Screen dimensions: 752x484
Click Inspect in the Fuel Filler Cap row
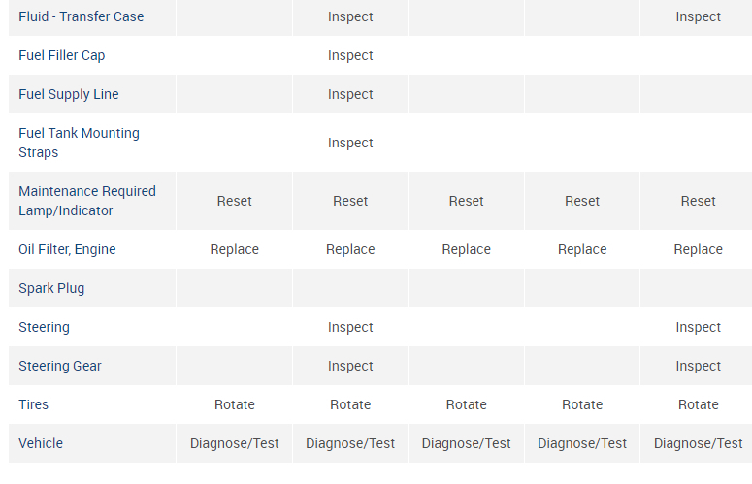(x=350, y=55)
